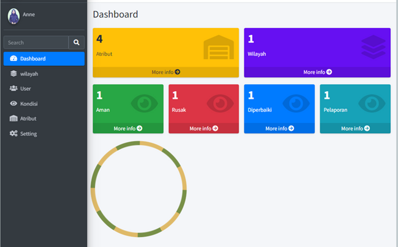
Task: Click the Wilayah label on the purple card
Action: [x=257, y=54]
